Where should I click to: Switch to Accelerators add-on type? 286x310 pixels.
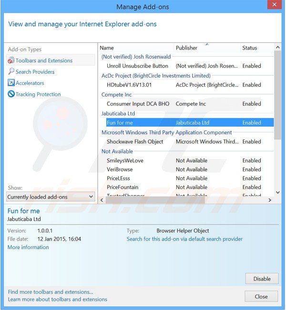point(30,83)
